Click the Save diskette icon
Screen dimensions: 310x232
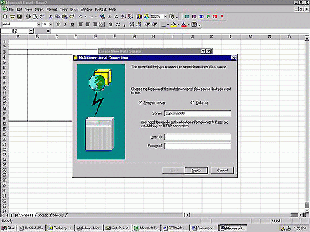click(x=19, y=17)
